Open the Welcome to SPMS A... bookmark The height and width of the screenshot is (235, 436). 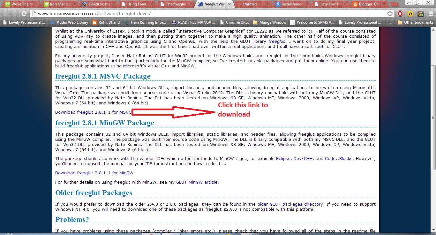click(312, 22)
